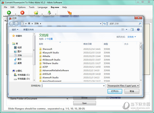Open dropdown arrow beside Import List icon
This screenshot has width=154, height=113.
pos(56,14)
